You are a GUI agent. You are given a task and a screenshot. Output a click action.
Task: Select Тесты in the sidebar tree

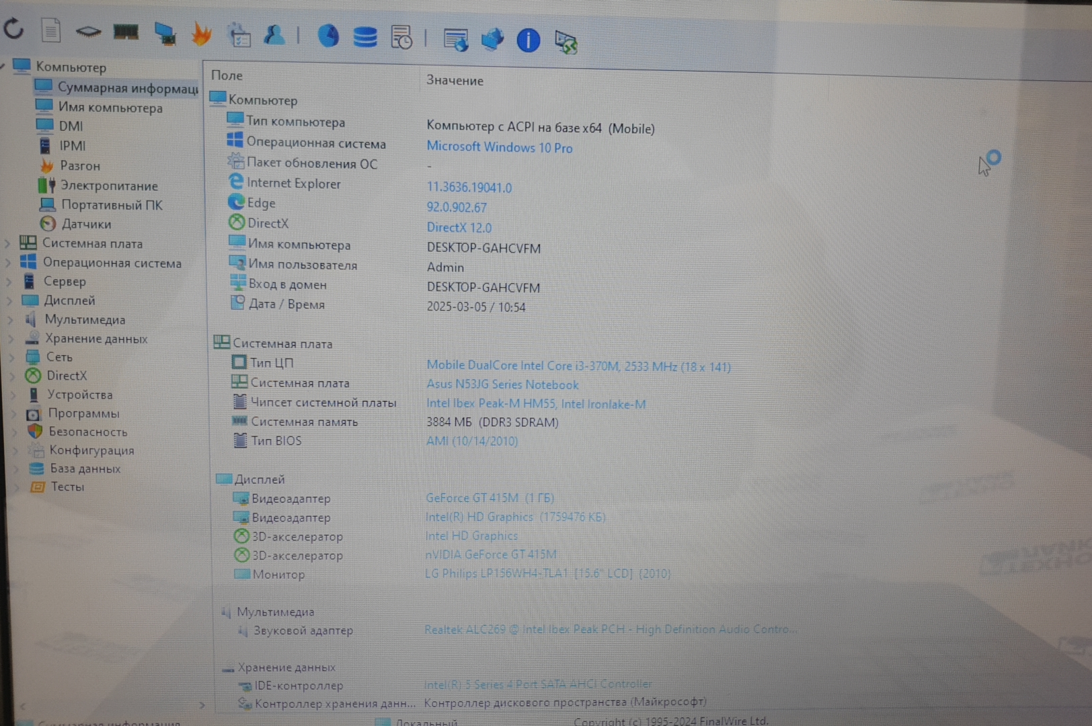click(x=67, y=487)
